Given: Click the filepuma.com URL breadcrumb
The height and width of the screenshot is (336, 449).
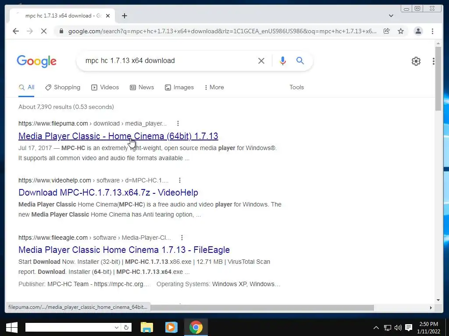Looking at the screenshot, I should [92, 123].
